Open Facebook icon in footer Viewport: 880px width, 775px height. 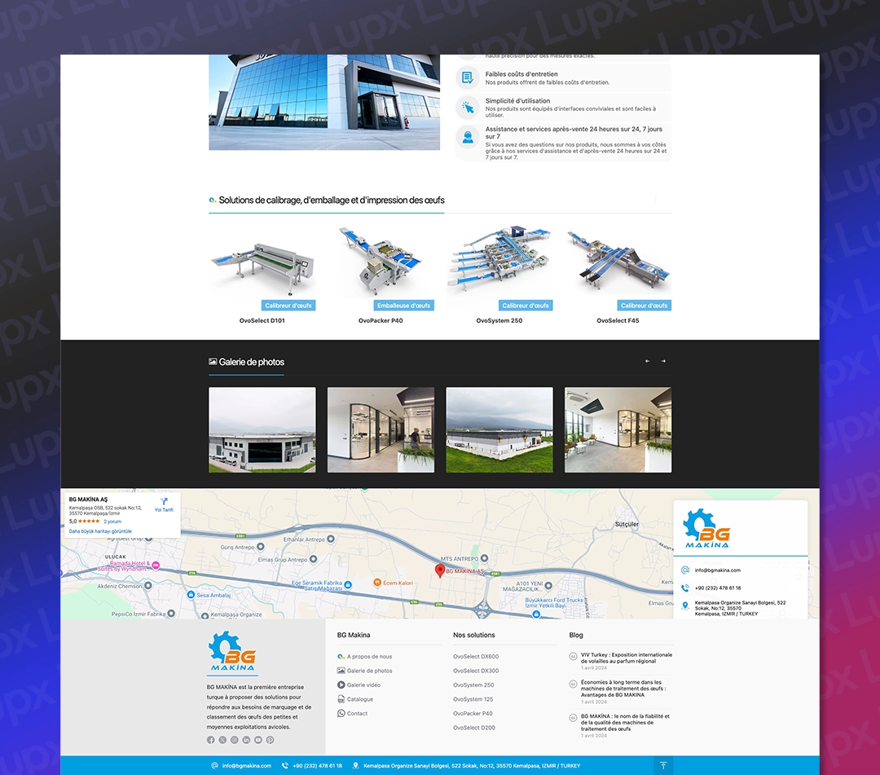click(211, 740)
